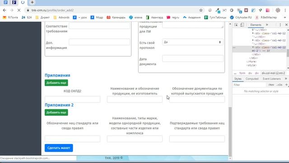The width and height of the screenshot is (289, 163).
Task: Switch to Computed tab
Action: pos(252,79)
